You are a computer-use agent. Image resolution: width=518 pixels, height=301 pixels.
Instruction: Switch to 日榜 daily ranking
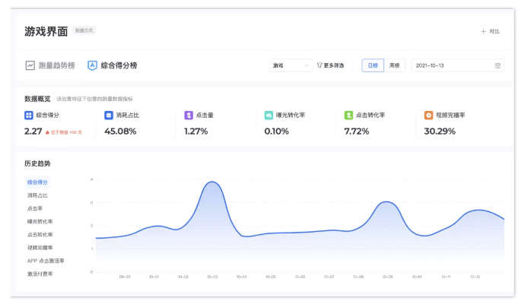pos(373,65)
